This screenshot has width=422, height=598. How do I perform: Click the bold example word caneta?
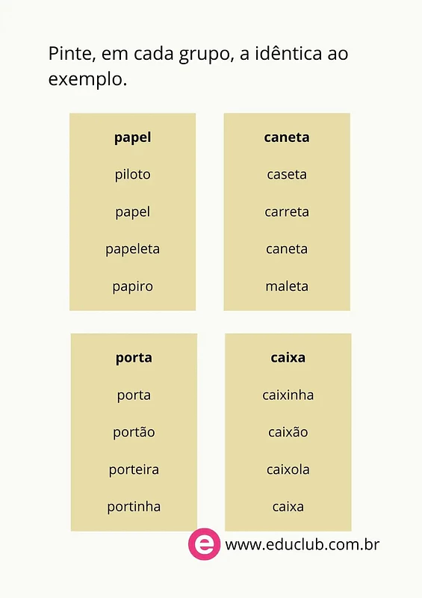287,138
